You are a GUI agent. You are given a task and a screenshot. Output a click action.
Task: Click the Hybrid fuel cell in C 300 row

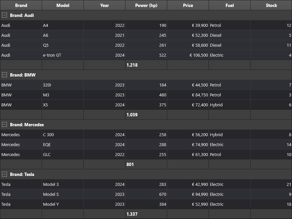[230, 135]
